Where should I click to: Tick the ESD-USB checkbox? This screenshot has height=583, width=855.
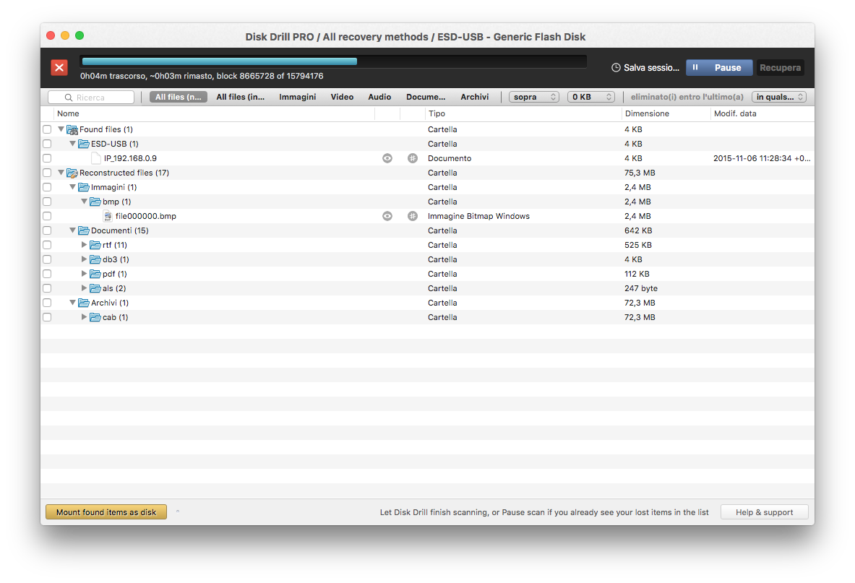[48, 144]
